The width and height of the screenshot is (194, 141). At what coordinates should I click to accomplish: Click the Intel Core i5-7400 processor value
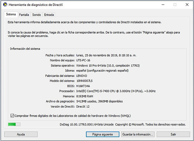tap(116, 91)
